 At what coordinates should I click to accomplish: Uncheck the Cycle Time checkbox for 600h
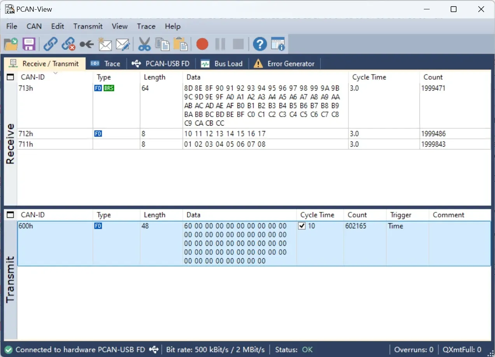[302, 226]
